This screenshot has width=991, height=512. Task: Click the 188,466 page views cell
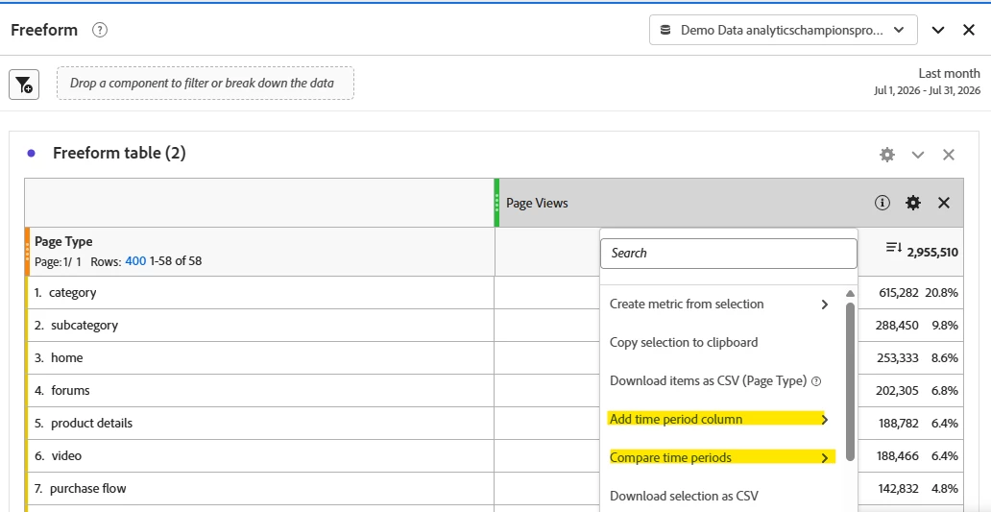(x=899, y=455)
